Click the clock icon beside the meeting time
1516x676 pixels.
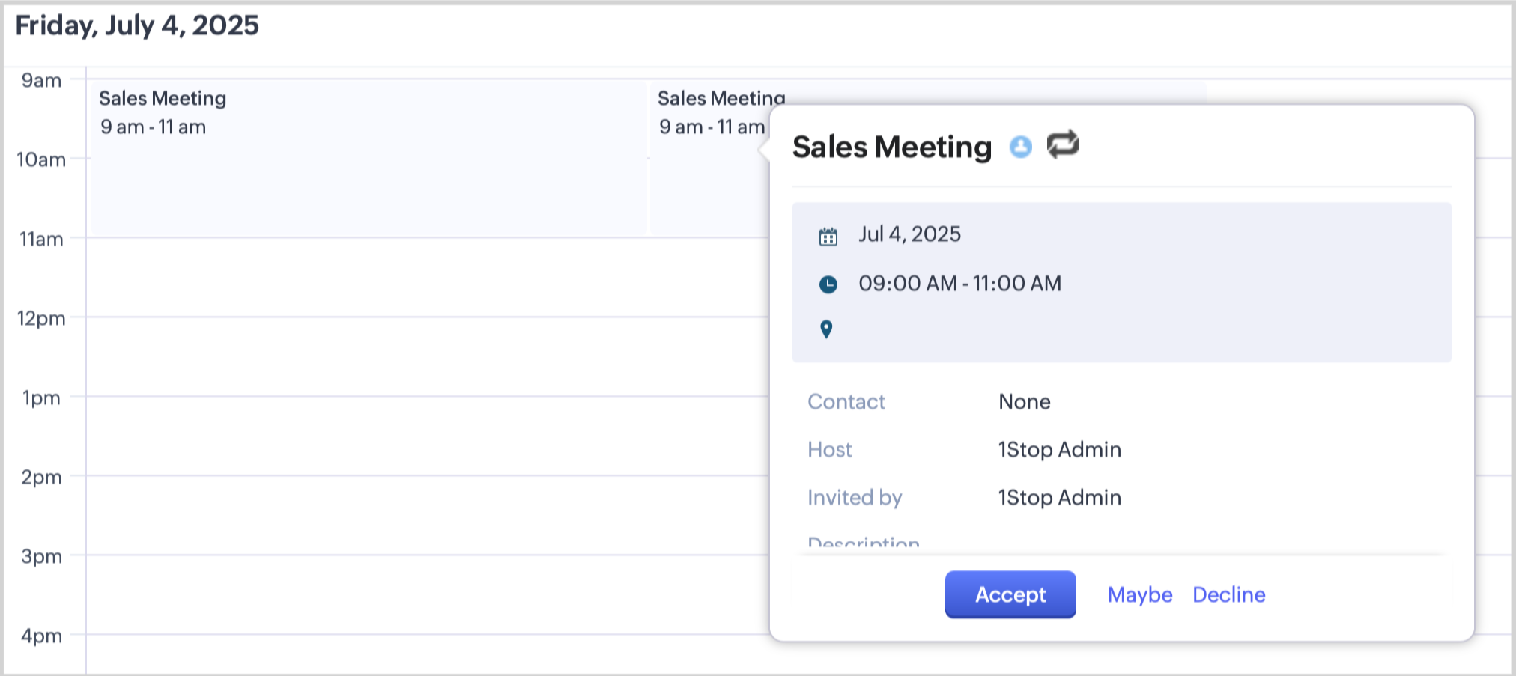tap(828, 284)
